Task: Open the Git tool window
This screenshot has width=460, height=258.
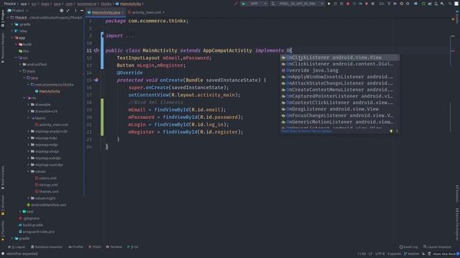Action: [x=132, y=247]
